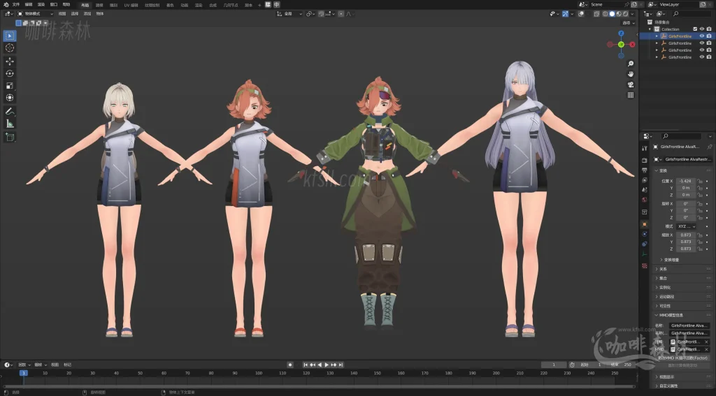Open the Output properties tab icon
This screenshot has width=716, height=396.
[644, 170]
